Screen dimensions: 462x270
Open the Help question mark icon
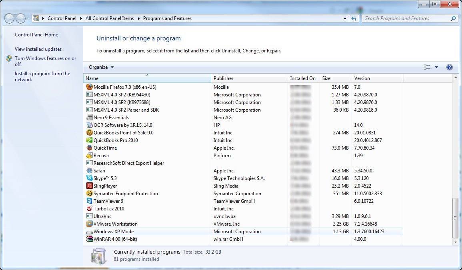click(449, 67)
